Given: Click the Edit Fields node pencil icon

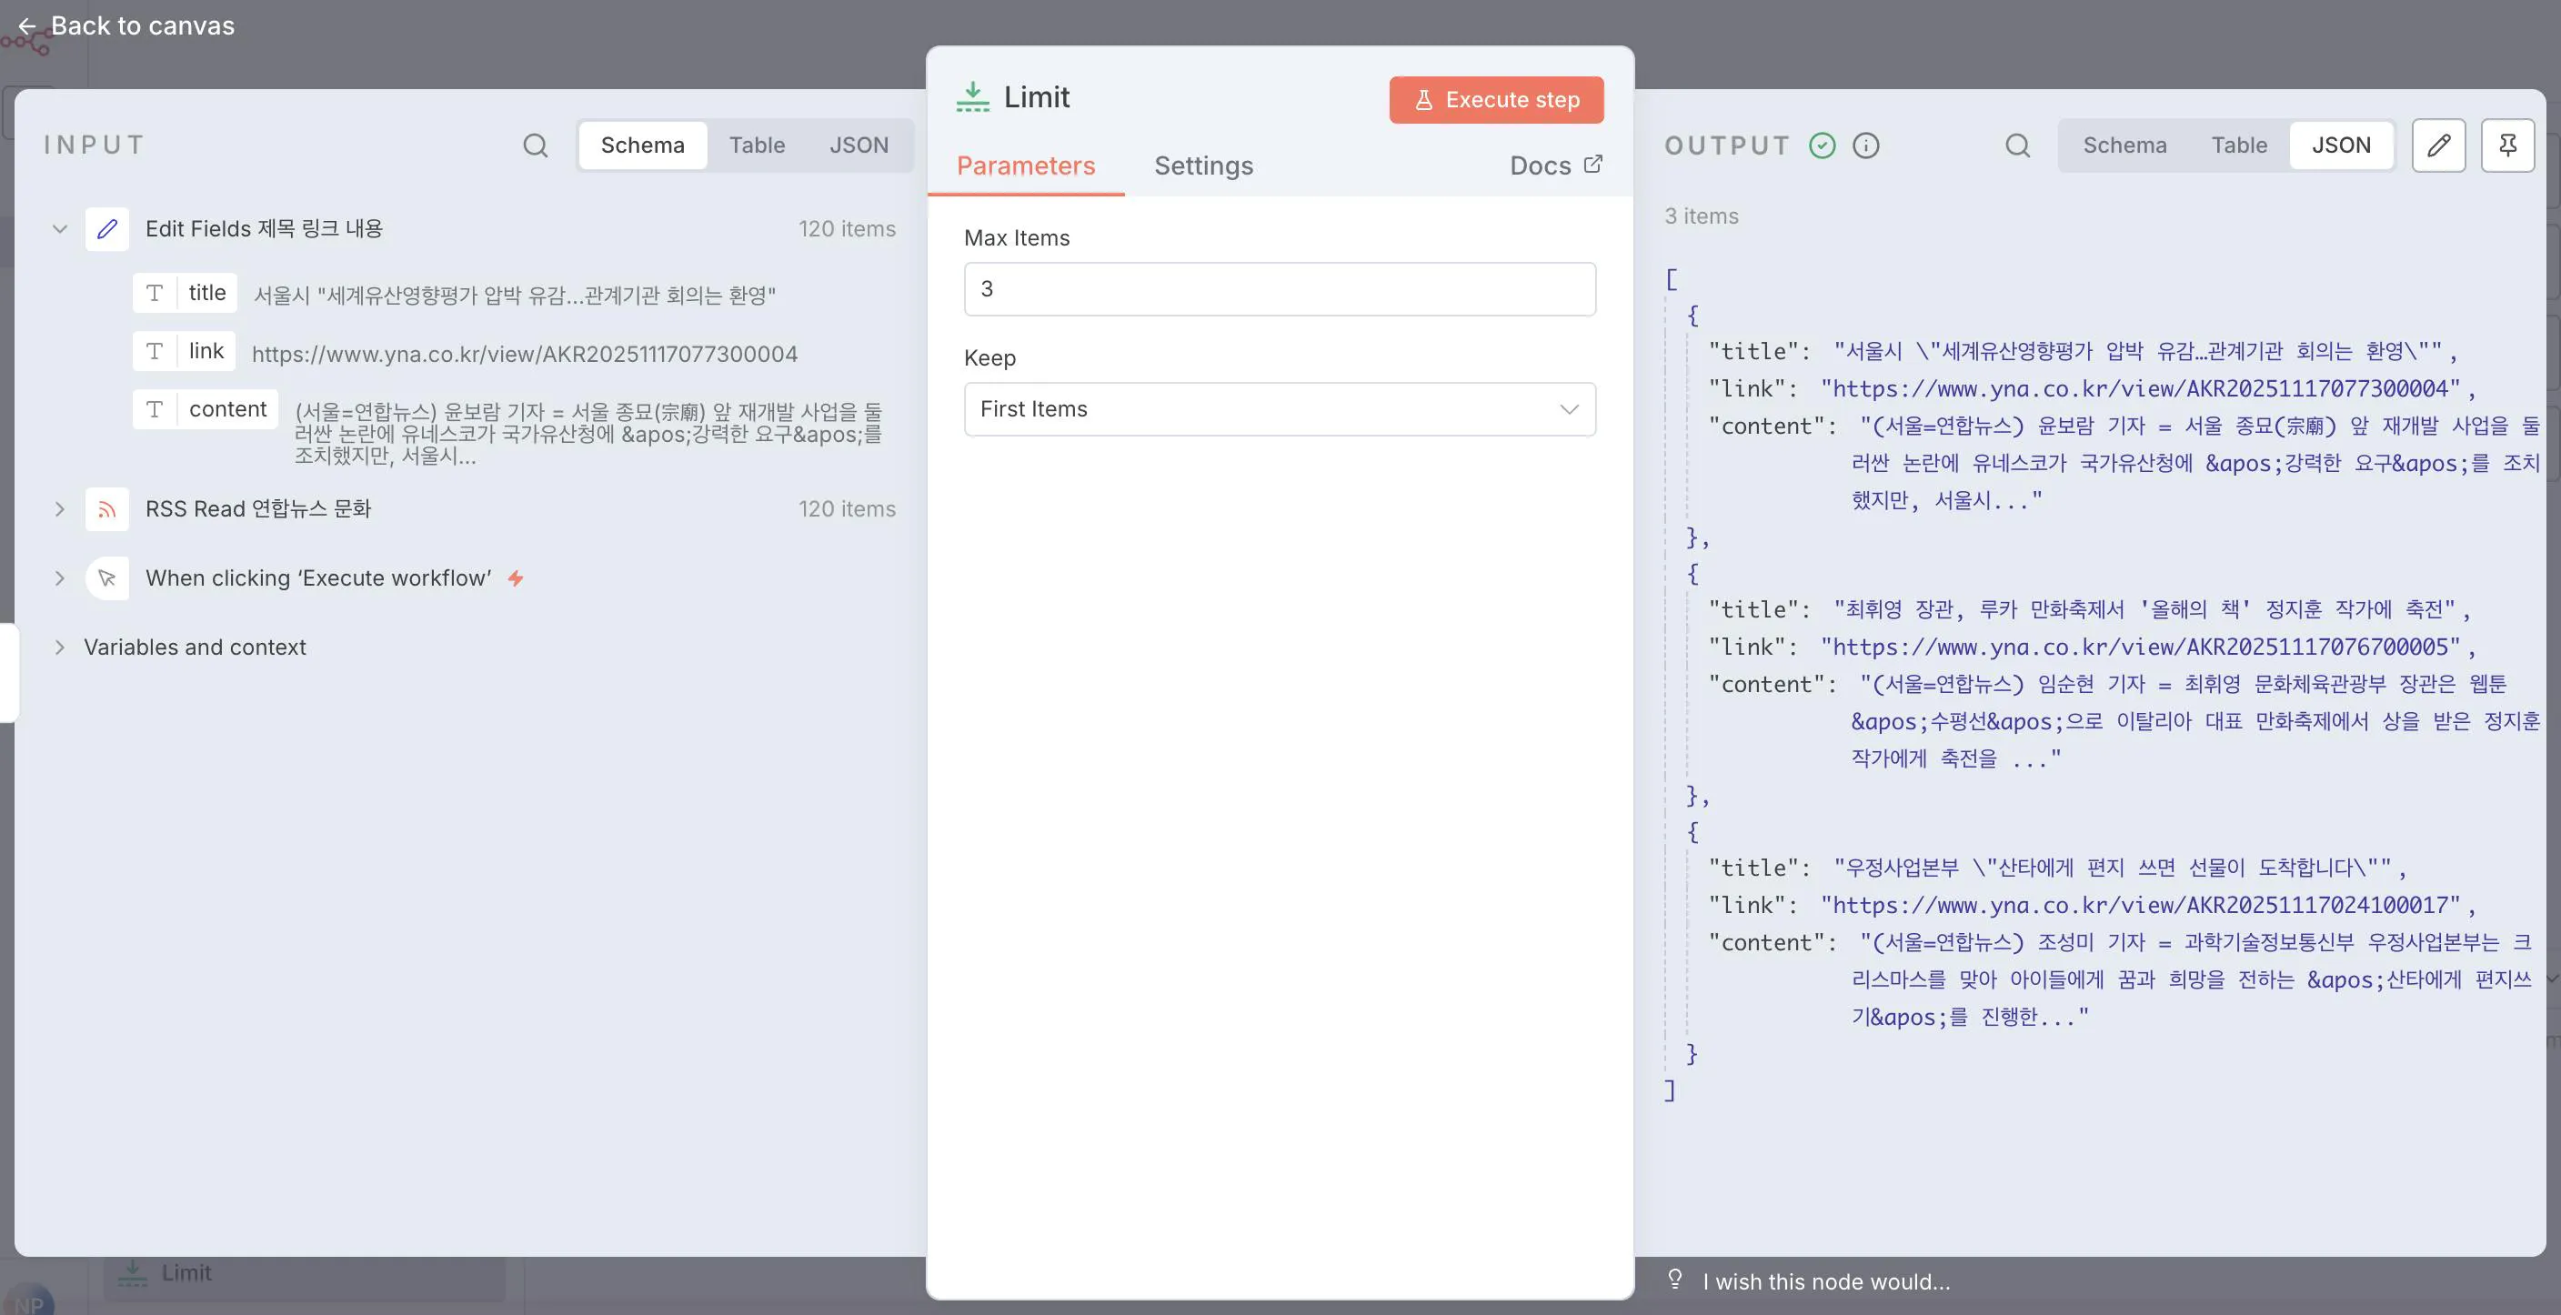Looking at the screenshot, I should click(x=107, y=228).
